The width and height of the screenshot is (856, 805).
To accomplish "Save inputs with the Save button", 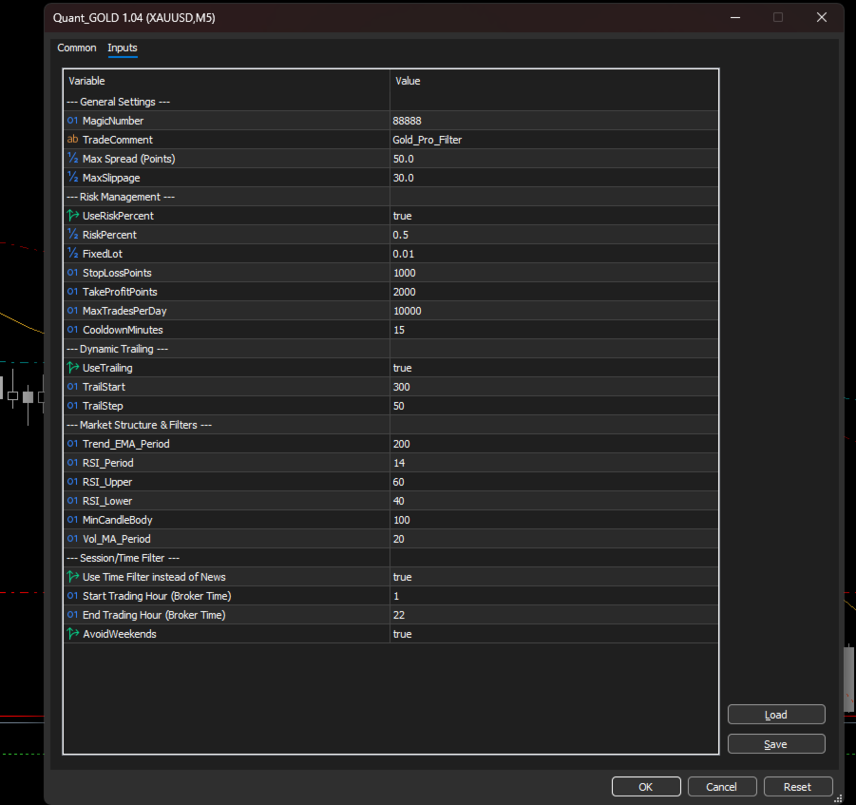I will 776,744.
